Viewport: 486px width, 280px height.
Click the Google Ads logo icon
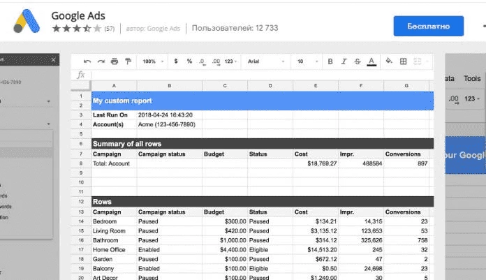pos(27,21)
